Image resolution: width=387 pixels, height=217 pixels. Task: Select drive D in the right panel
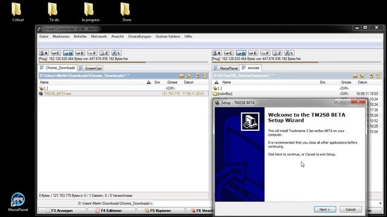click(x=241, y=53)
